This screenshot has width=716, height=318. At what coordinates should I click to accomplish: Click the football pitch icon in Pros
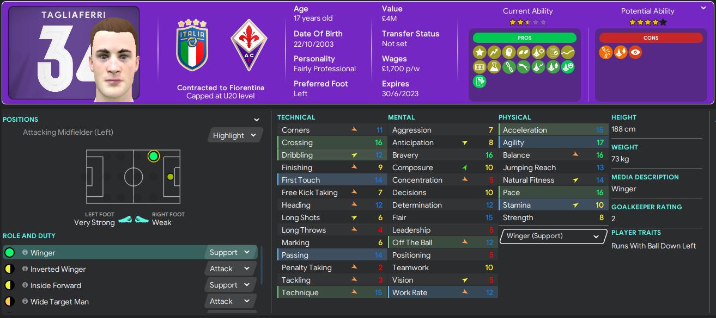click(x=480, y=67)
